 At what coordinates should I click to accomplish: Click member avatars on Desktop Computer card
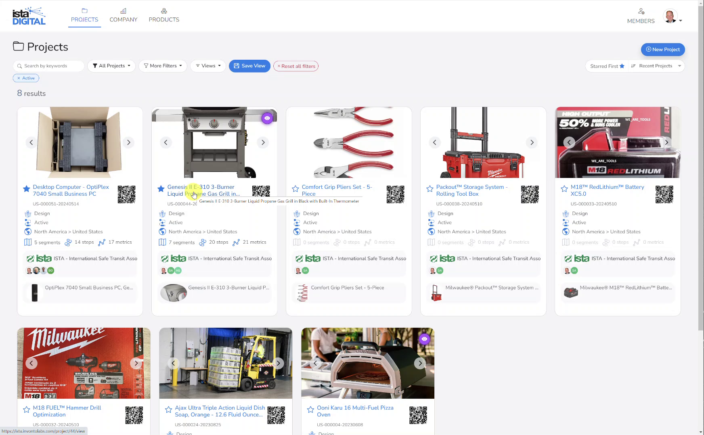pyautogui.click(x=40, y=270)
